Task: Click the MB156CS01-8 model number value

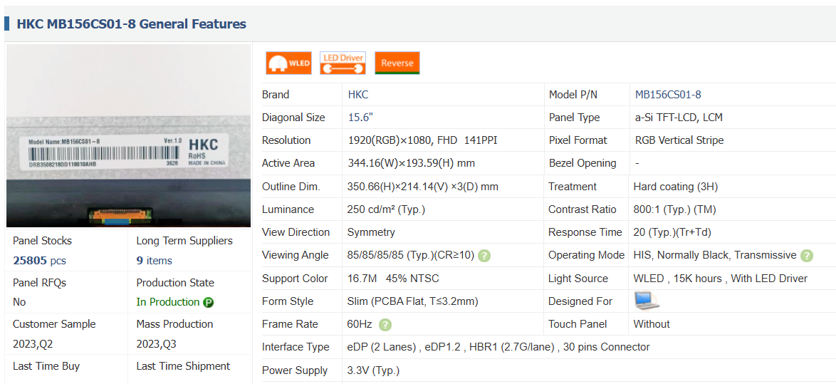Action: click(668, 95)
